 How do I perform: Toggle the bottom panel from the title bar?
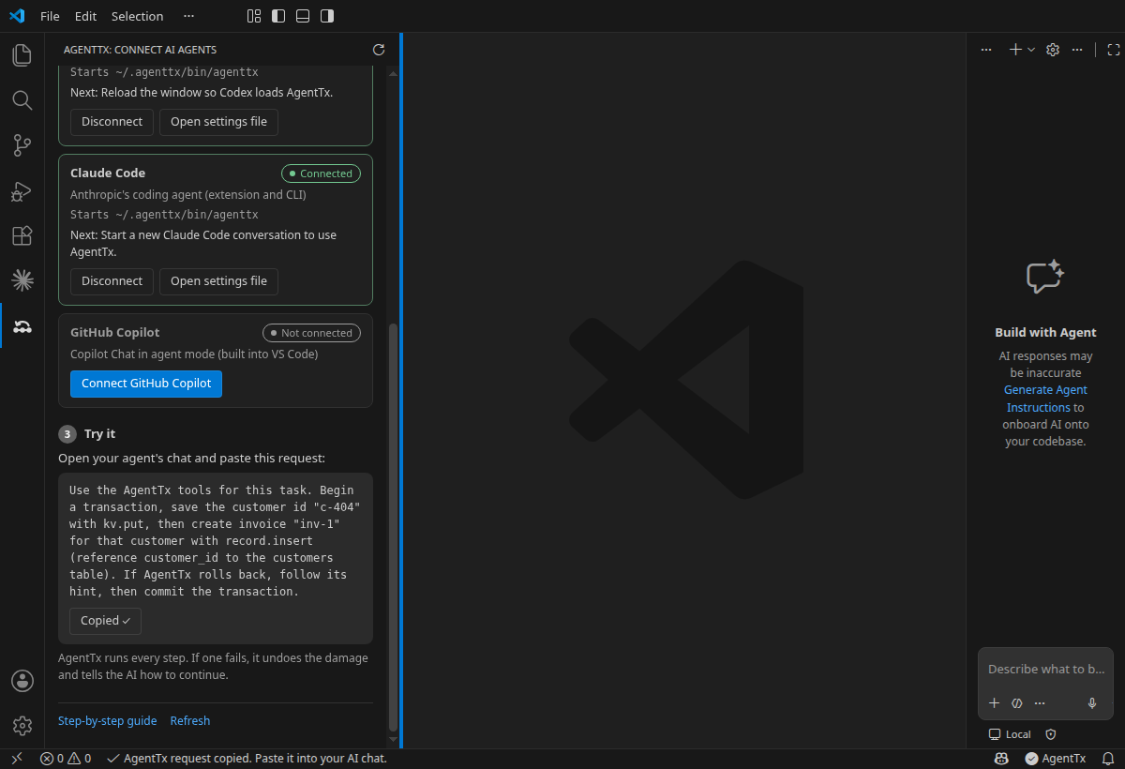303,16
